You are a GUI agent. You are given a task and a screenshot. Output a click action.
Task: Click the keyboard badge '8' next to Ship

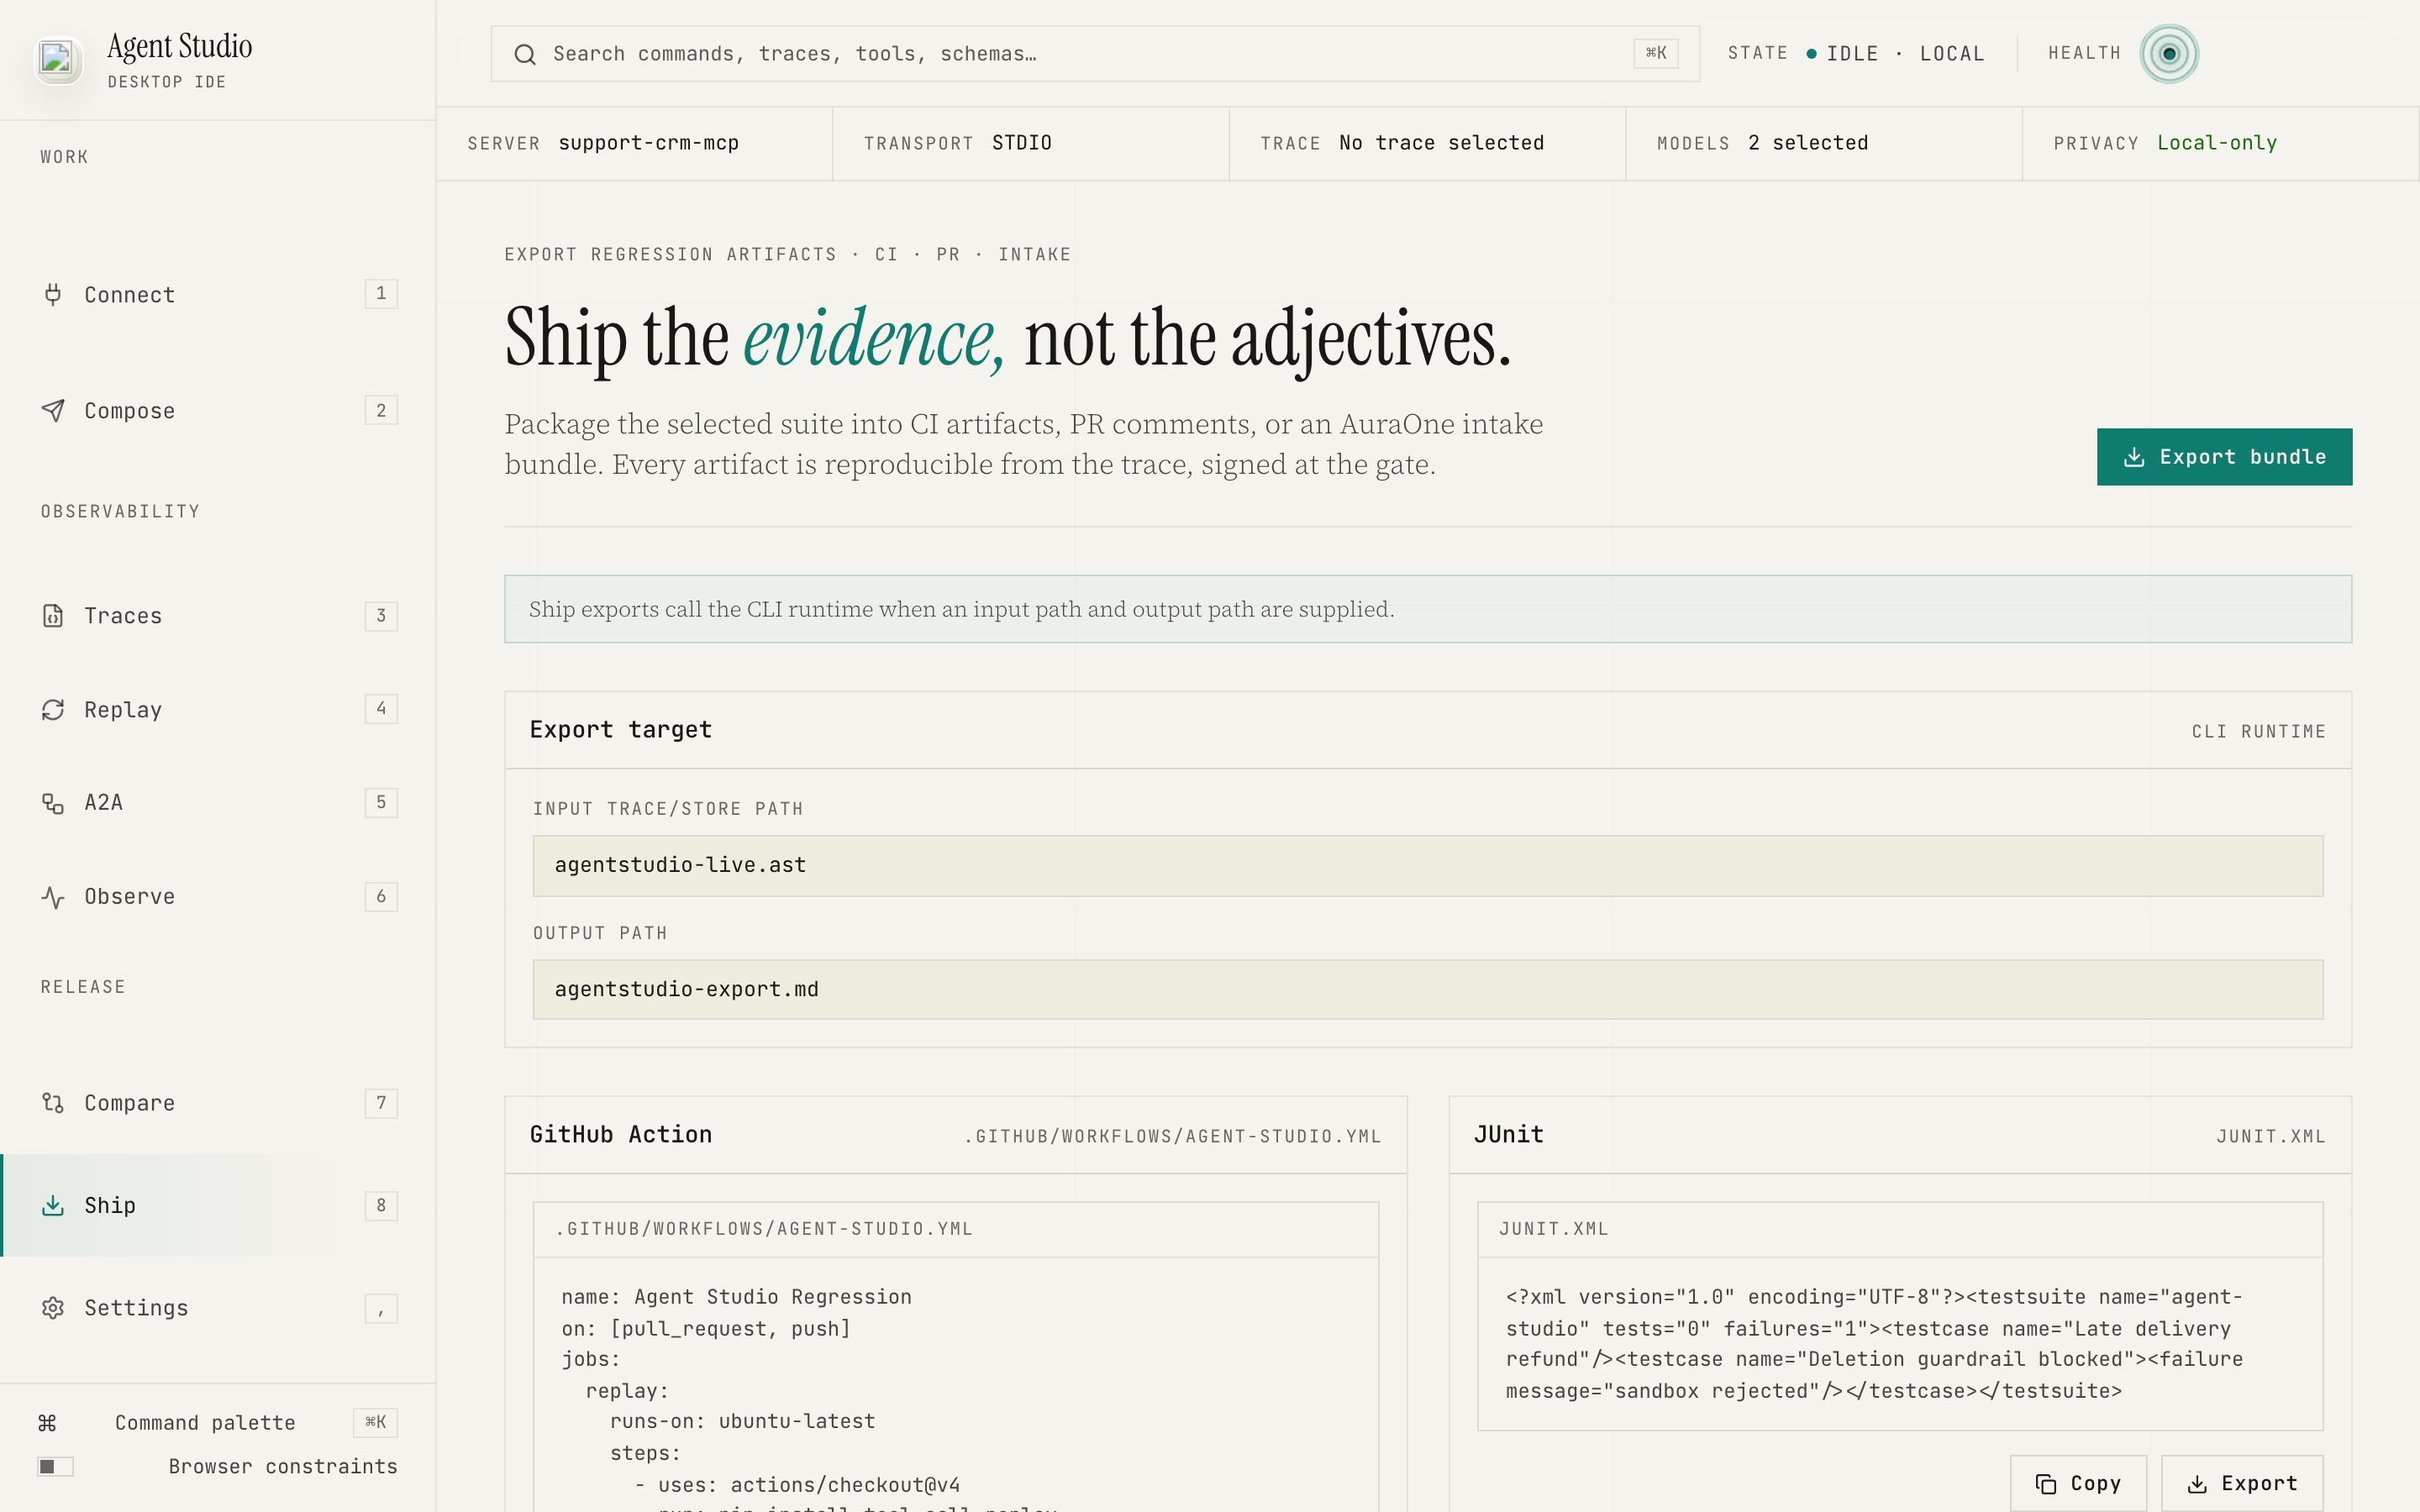381,1205
